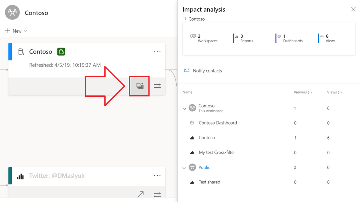Click the Views column info icon
The height and width of the screenshot is (202, 360).
[x=340, y=92]
